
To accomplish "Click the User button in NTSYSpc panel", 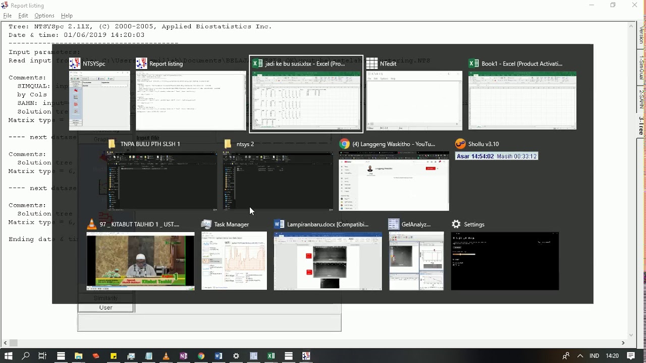I will click(105, 308).
